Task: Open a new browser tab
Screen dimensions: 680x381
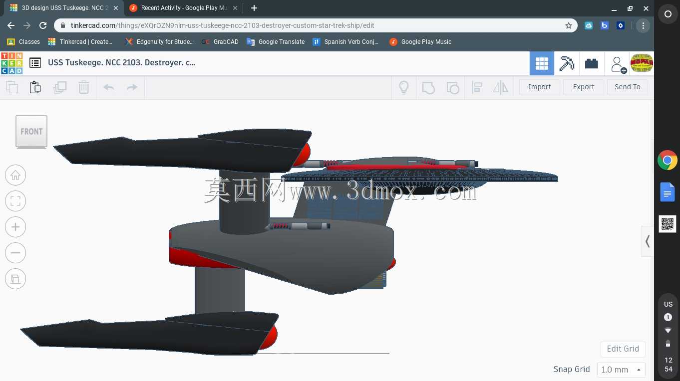Action: [x=254, y=8]
